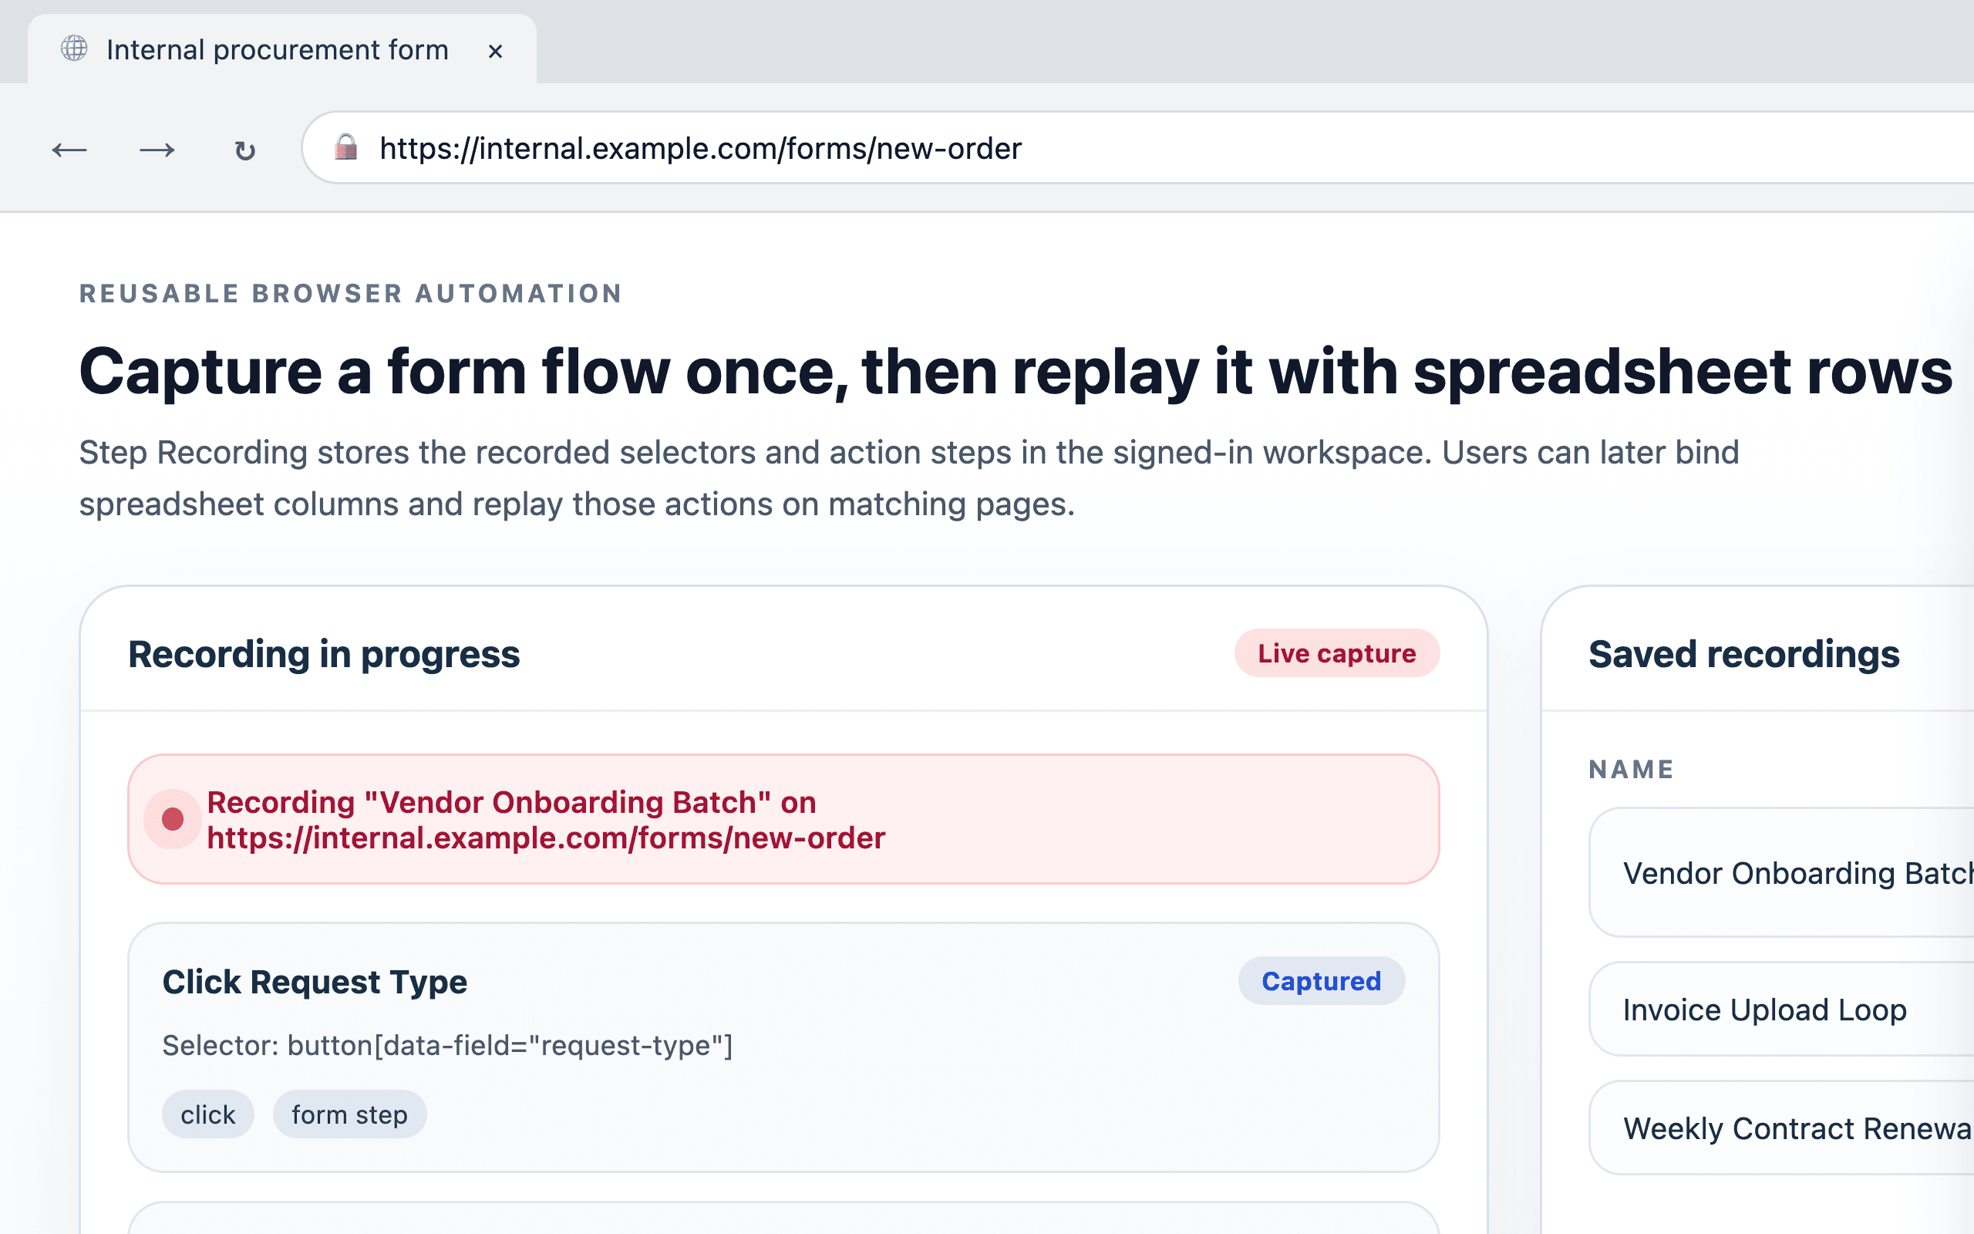Open the Weekly Contract Renewal saved recording

(1782, 1128)
